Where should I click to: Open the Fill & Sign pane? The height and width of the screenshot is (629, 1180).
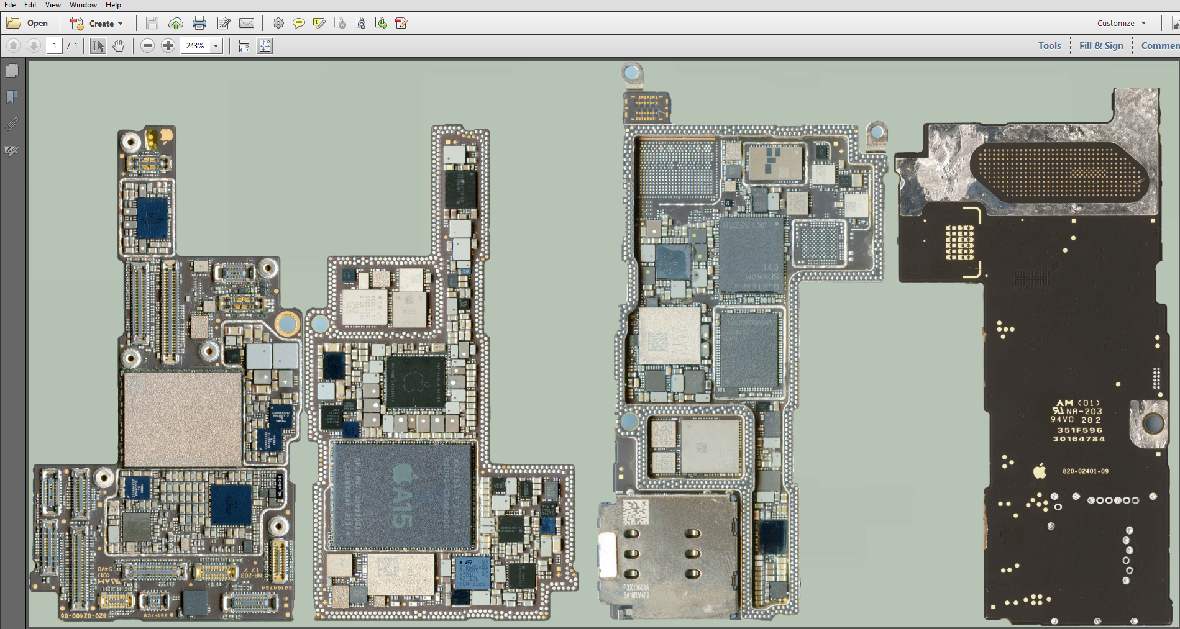coord(1101,46)
